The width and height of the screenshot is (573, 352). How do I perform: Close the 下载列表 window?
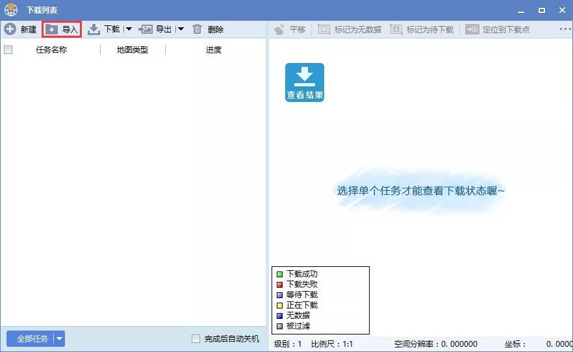point(563,10)
